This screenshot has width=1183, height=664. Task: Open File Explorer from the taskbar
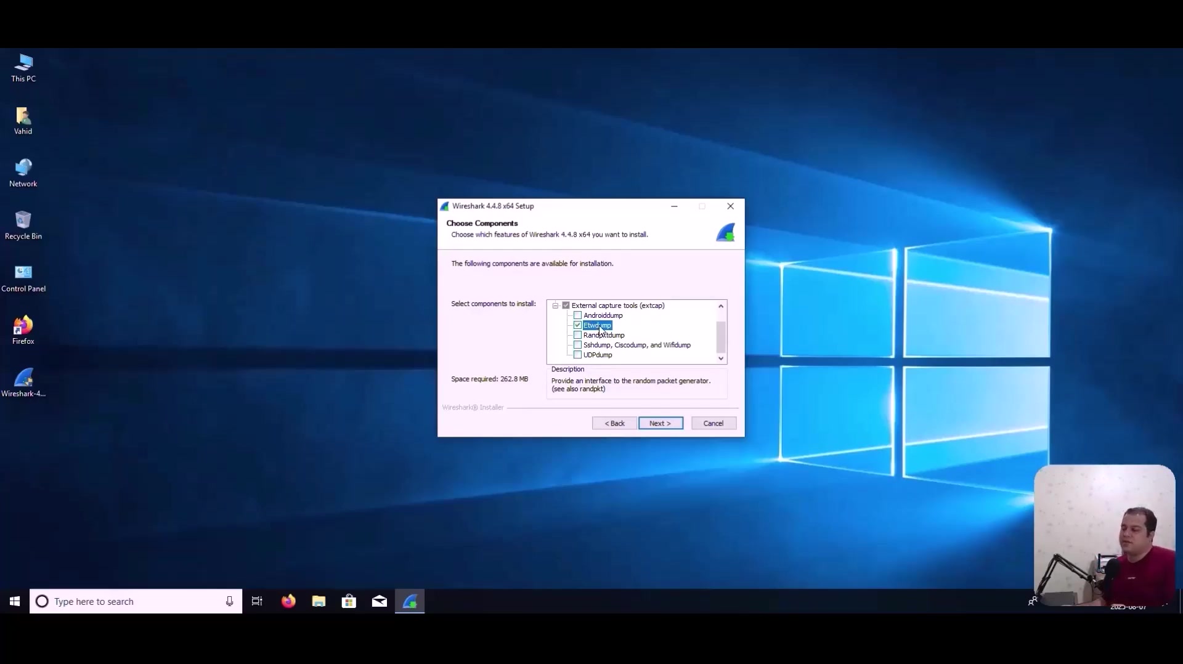319,601
